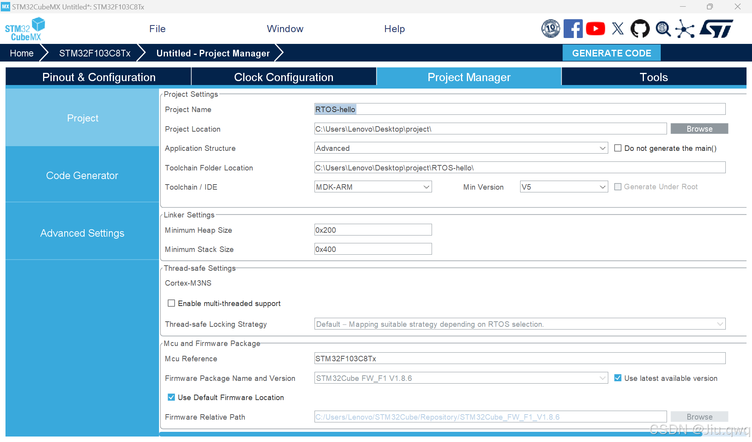Click the STM32CubeMX logo
This screenshot has height=442, width=752.
point(25,29)
